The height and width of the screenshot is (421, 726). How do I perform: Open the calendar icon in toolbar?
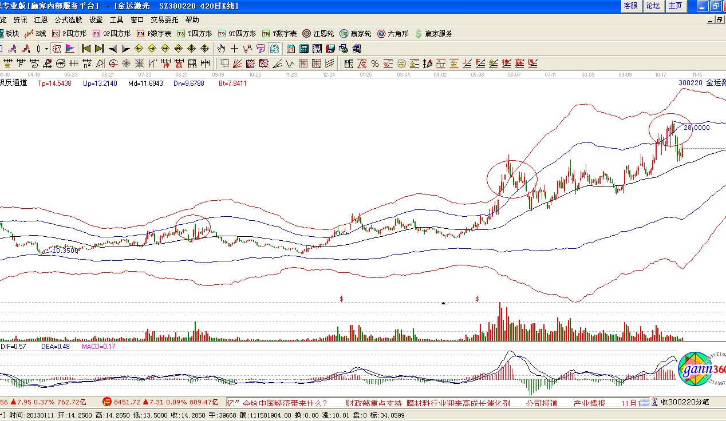coord(291,49)
